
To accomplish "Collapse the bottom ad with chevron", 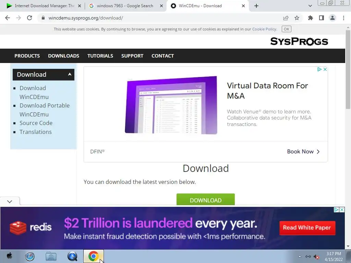I will tap(10, 201).
